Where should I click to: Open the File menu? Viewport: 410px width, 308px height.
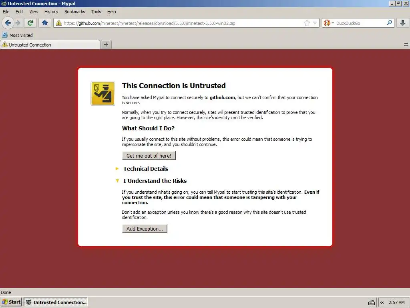(6, 12)
